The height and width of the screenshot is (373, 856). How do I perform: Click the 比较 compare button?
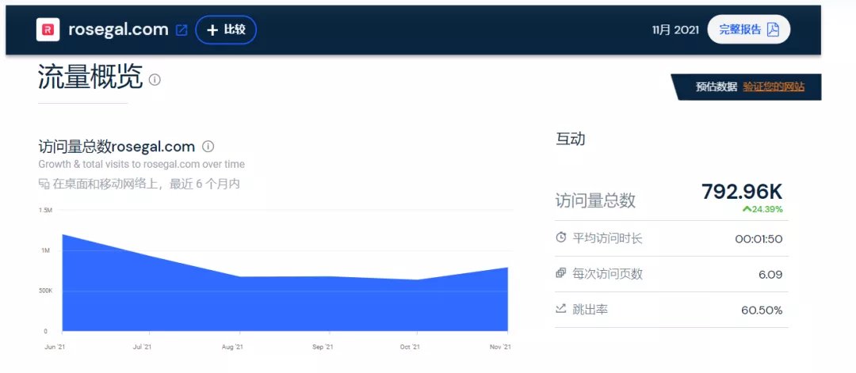coord(225,29)
